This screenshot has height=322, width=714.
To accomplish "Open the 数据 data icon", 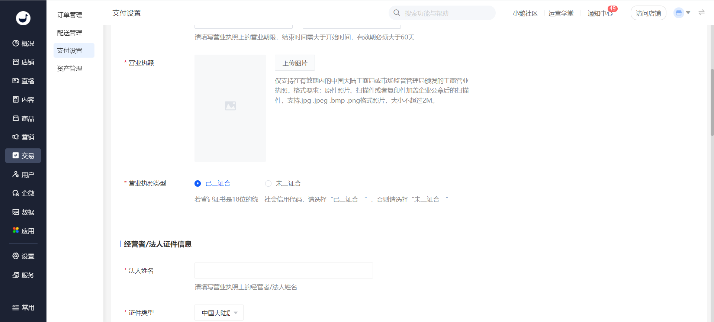I will (16, 212).
